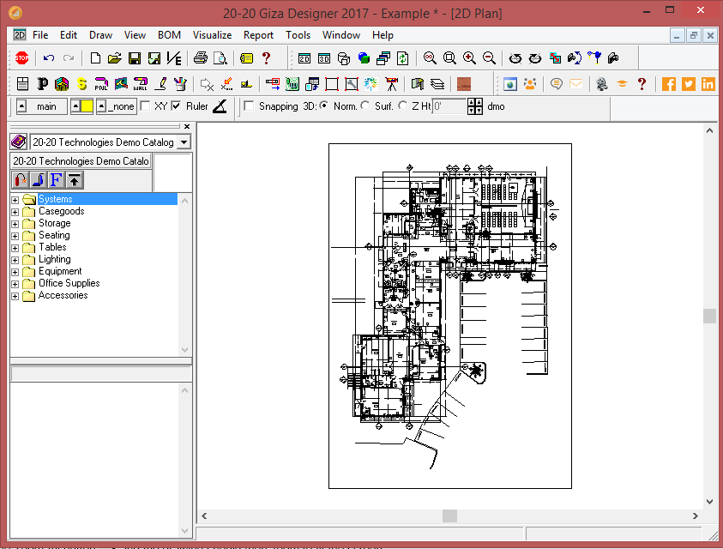The image size is (723, 549).
Task: Select the Accessories tree item
Action: pyautogui.click(x=63, y=295)
